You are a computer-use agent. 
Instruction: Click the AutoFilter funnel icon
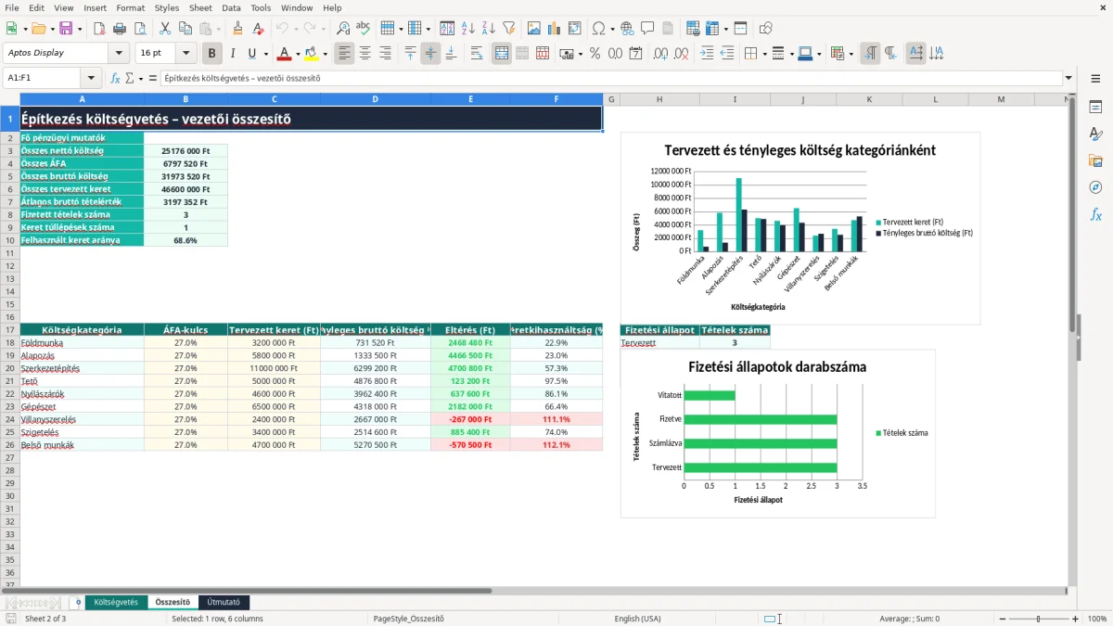pyautogui.click(x=508, y=29)
